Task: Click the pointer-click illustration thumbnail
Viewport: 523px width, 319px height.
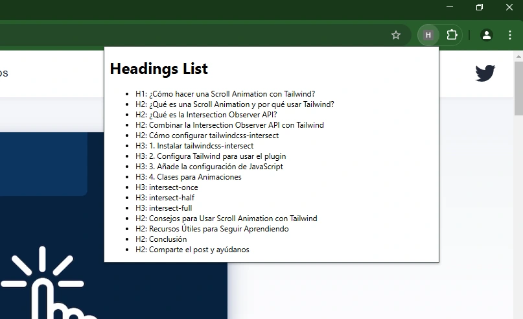Action: click(114, 226)
